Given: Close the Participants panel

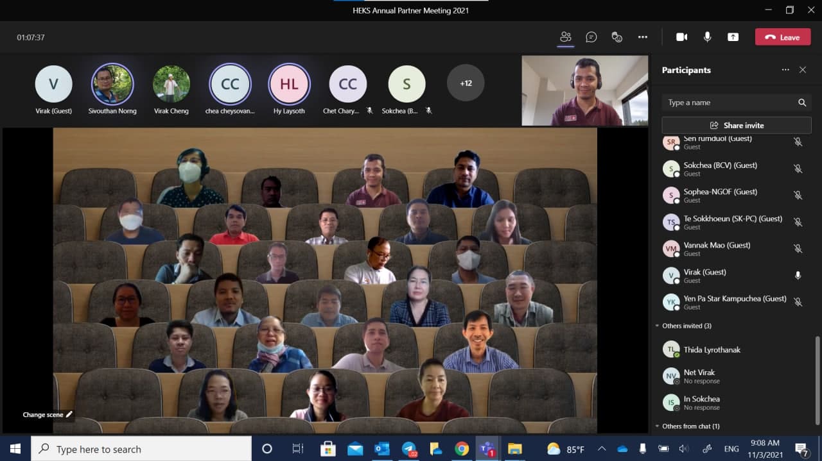Looking at the screenshot, I should point(803,70).
